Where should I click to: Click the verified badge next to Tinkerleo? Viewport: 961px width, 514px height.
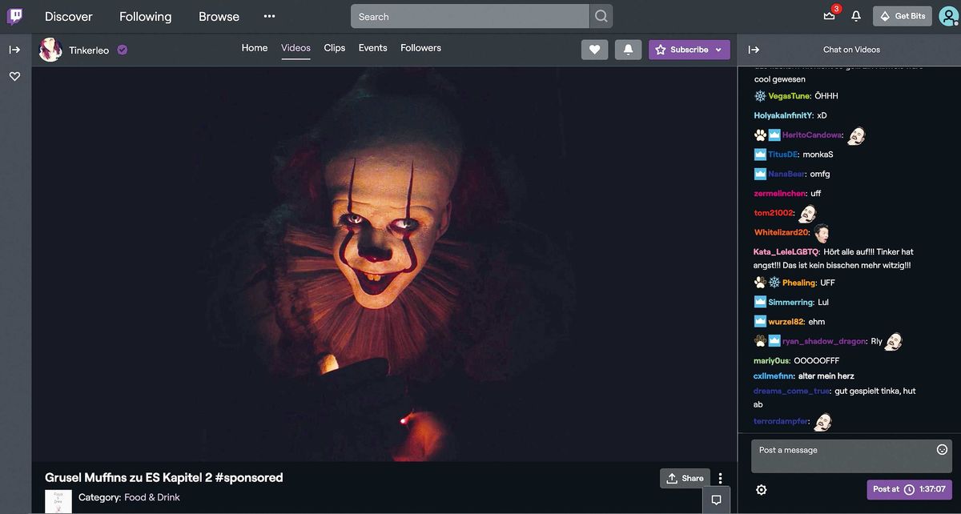click(x=123, y=50)
